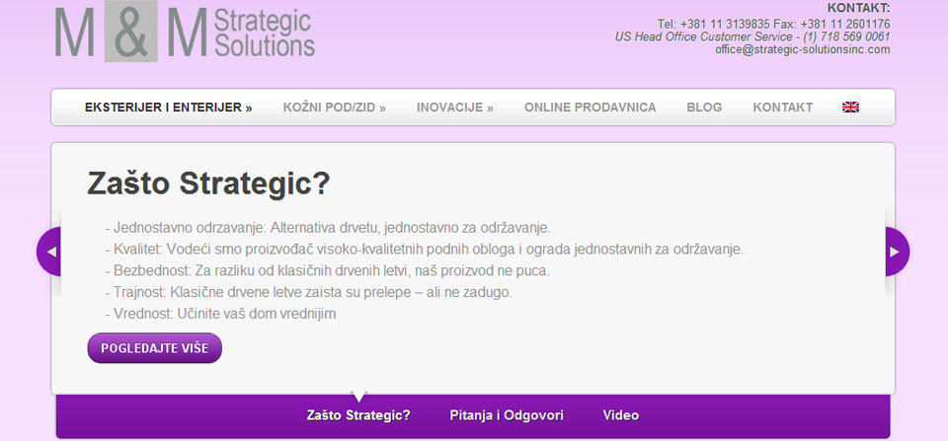Click the office@strategic-solutionsinc.com email link
The image size is (948, 441).
802,49
